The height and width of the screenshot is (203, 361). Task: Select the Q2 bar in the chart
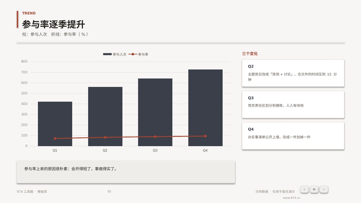[x=105, y=116]
